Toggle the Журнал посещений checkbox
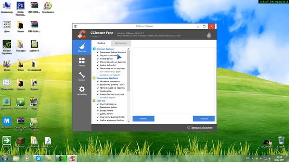 [98, 55]
